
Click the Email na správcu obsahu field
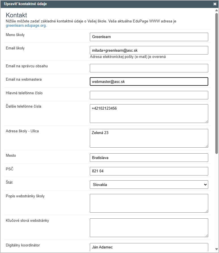tap(149, 68)
